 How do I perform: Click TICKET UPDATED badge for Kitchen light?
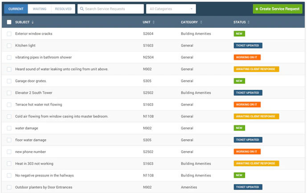click(x=248, y=45)
